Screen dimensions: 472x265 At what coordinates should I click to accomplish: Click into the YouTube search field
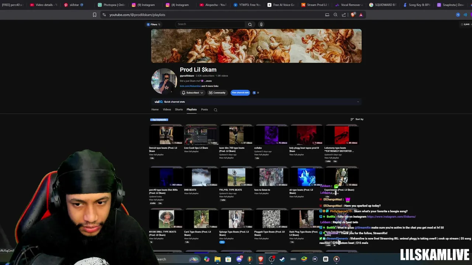[210, 24]
